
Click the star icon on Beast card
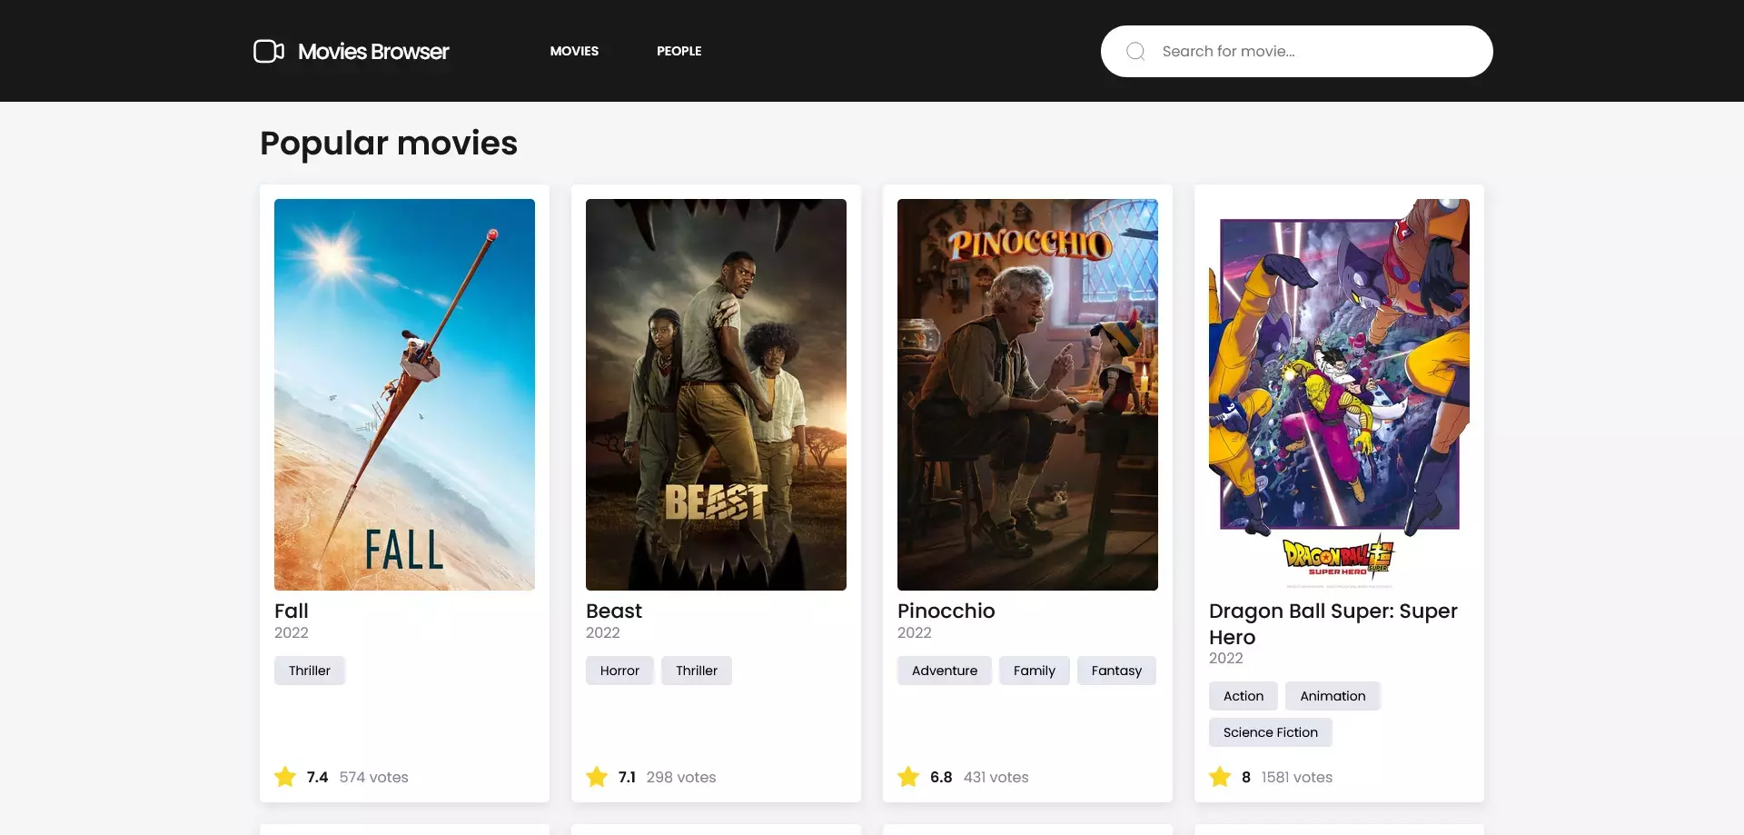click(597, 777)
